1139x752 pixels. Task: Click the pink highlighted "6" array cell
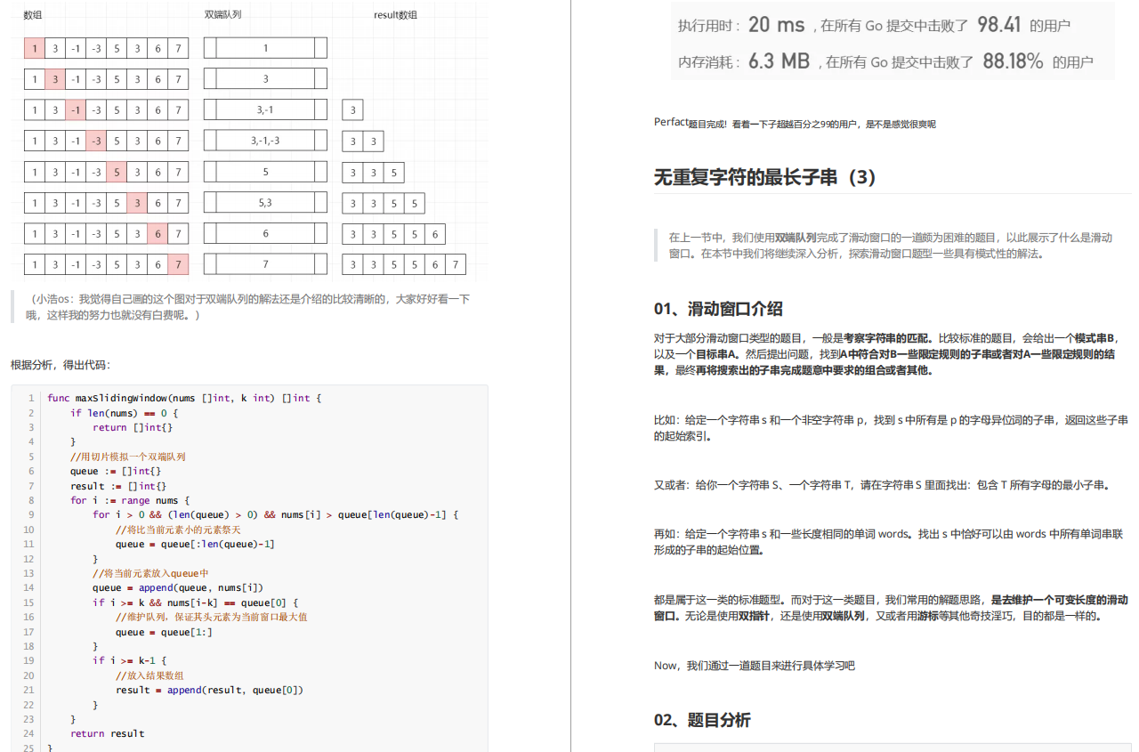[x=158, y=234]
